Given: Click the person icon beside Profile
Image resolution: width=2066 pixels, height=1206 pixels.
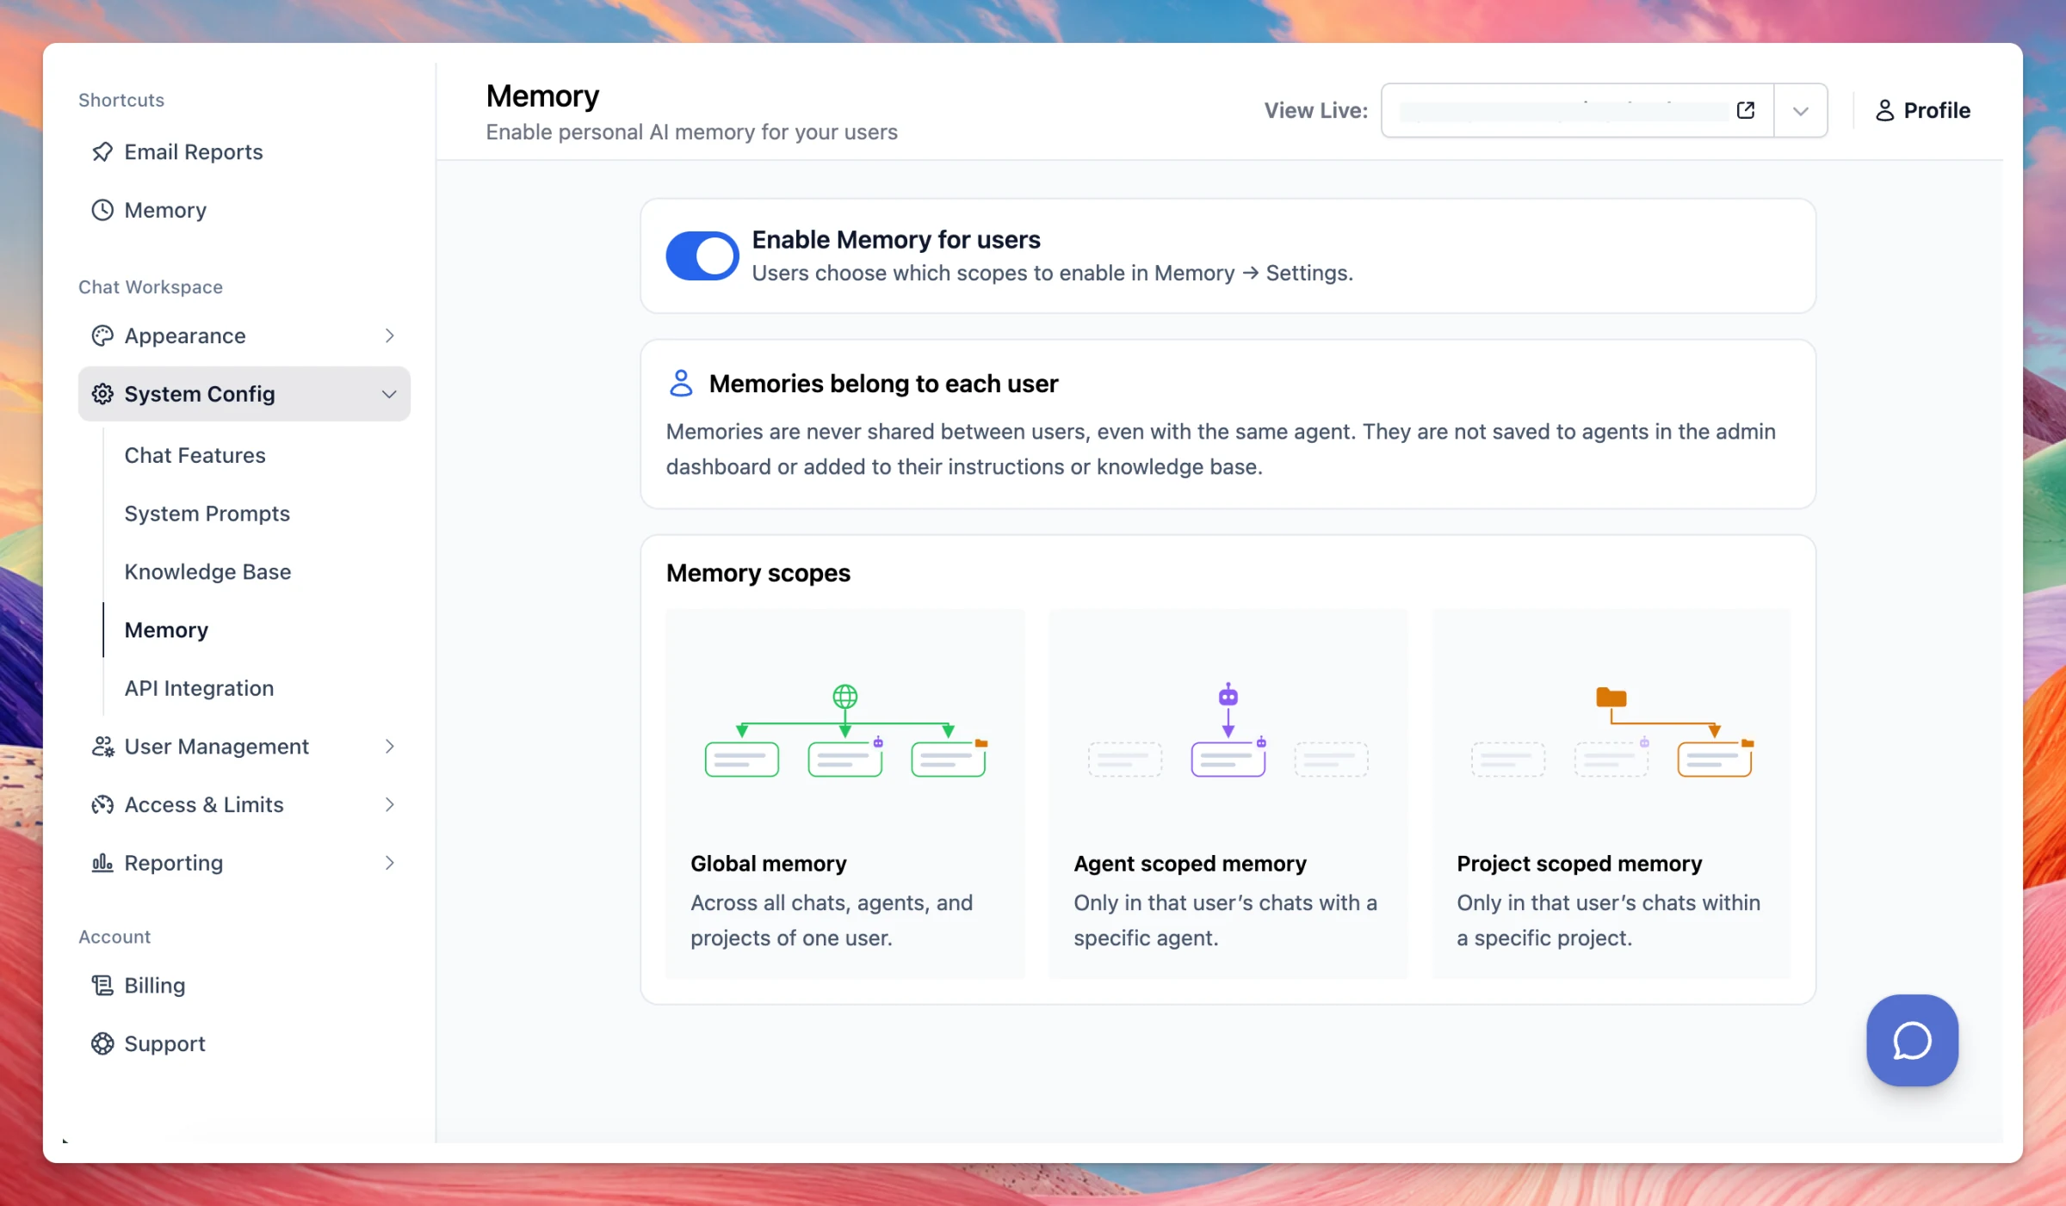Looking at the screenshot, I should (1885, 110).
